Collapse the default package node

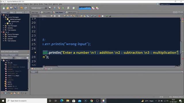pos(5,19)
